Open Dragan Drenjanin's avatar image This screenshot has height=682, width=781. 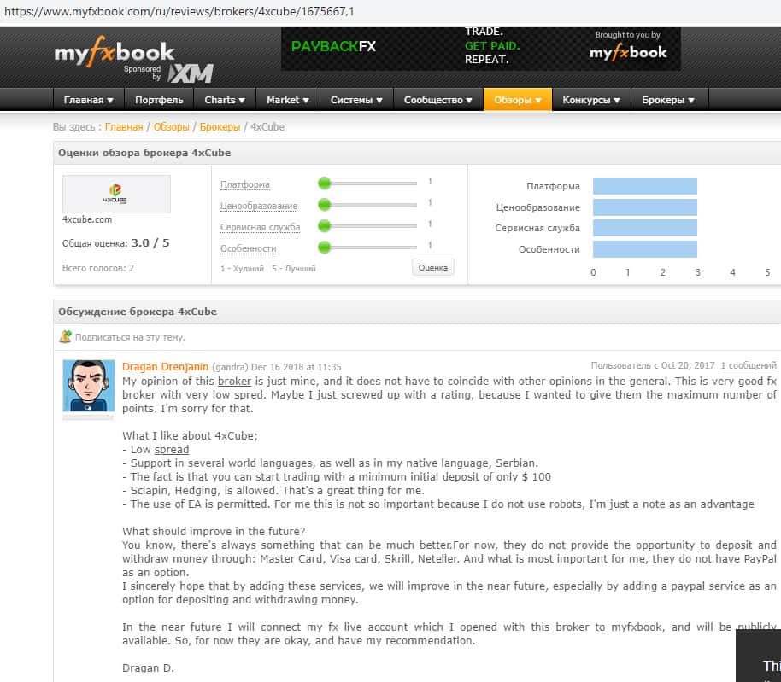click(89, 386)
